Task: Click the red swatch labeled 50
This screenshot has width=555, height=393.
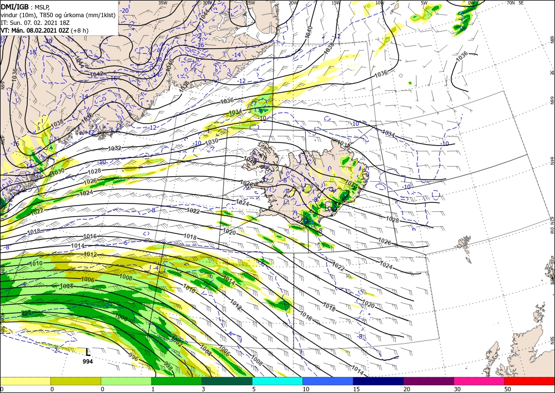Action: (x=529, y=381)
